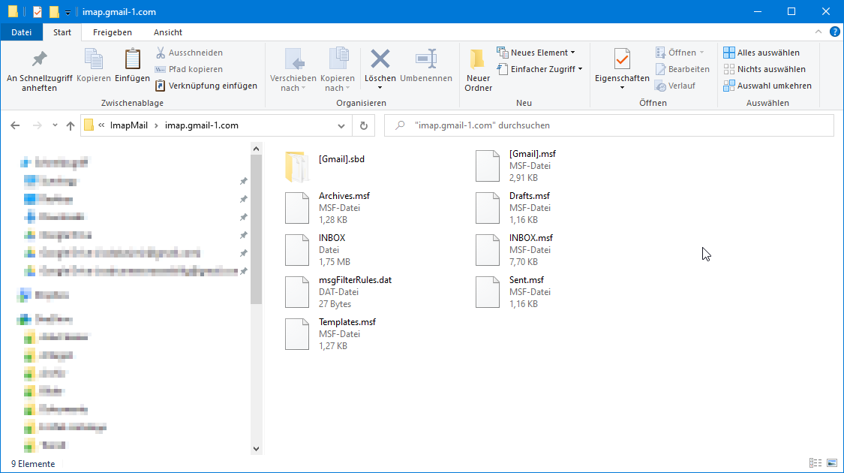Open recent locations dropdown arrow

[x=55, y=125]
